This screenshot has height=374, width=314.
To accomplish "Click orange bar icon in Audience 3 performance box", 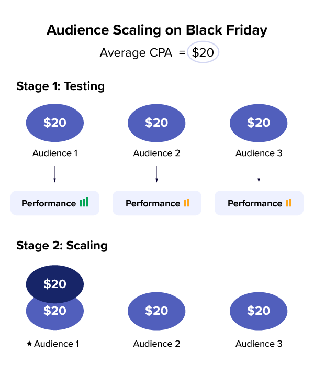I will (288, 202).
